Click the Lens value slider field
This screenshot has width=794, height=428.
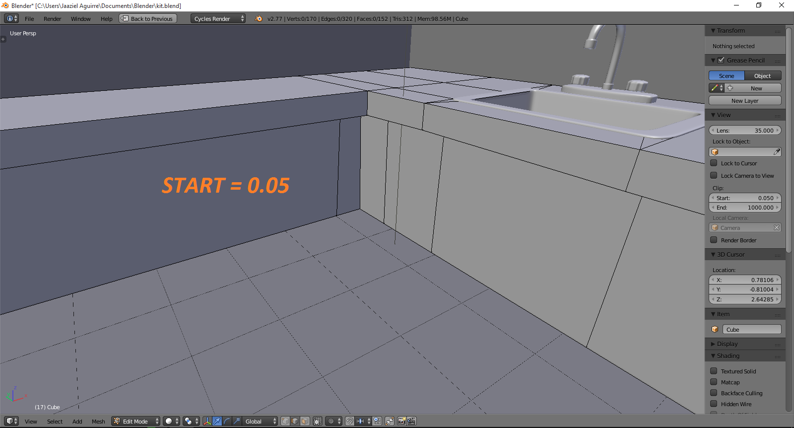click(744, 131)
